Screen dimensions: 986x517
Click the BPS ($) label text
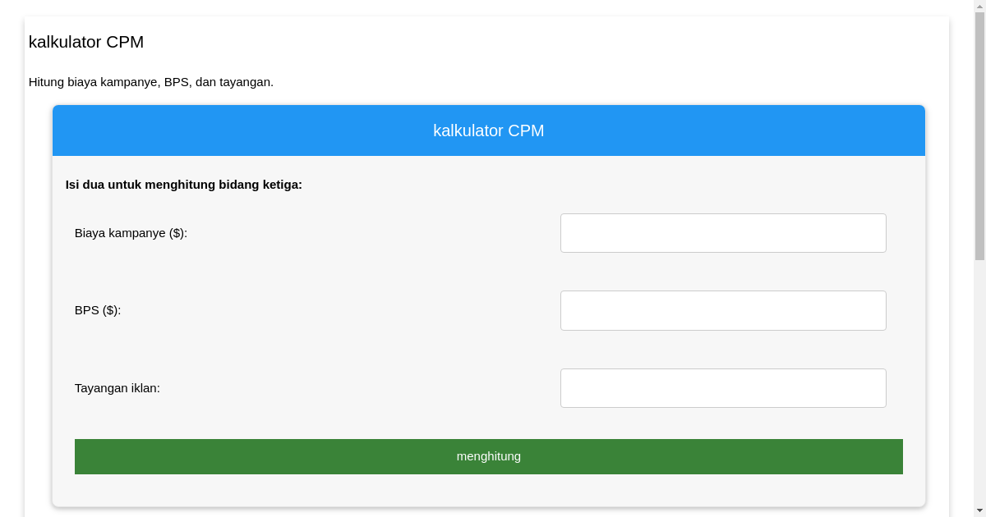98,310
